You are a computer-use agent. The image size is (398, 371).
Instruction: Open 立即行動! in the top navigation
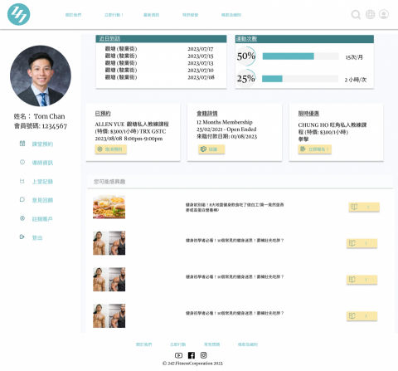(x=114, y=15)
